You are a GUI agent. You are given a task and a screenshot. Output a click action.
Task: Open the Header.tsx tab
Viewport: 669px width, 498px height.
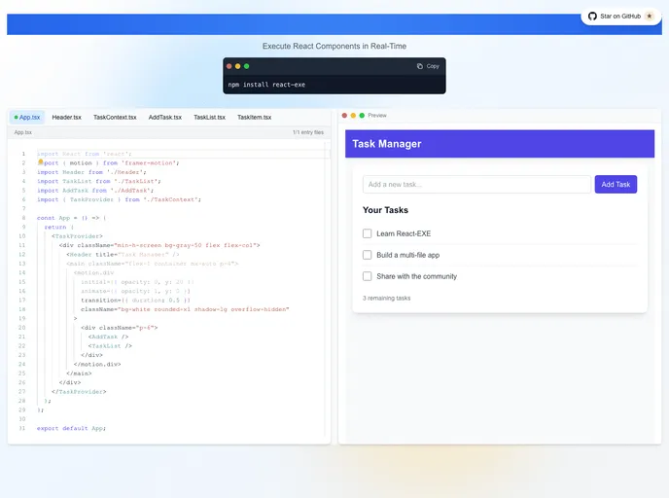66,117
